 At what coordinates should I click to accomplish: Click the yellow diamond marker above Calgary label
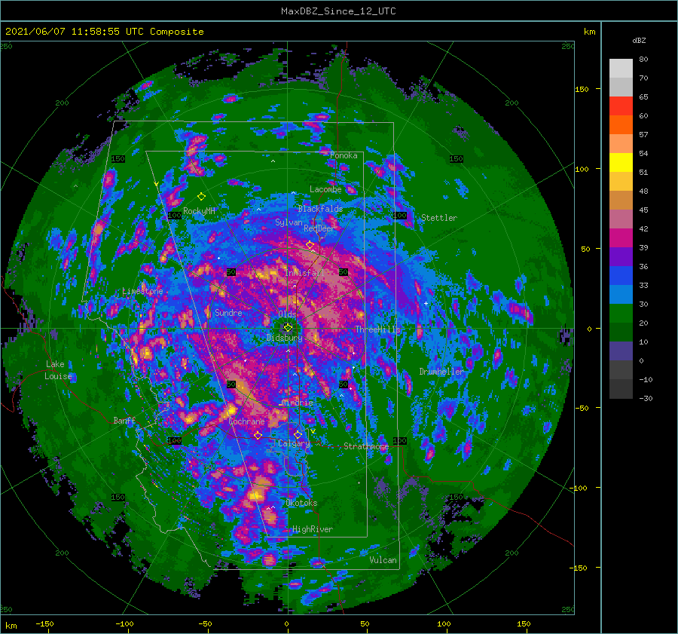298,434
